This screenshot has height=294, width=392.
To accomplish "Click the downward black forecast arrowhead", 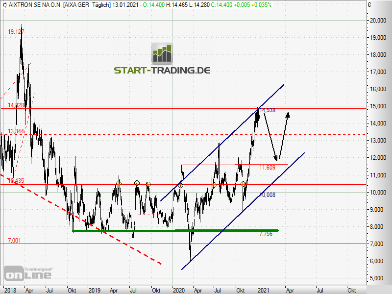I will tap(277, 158).
